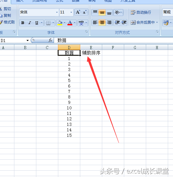Toggle Italic formatting
This screenshot has width=173, height=177.
click(x=30, y=23)
